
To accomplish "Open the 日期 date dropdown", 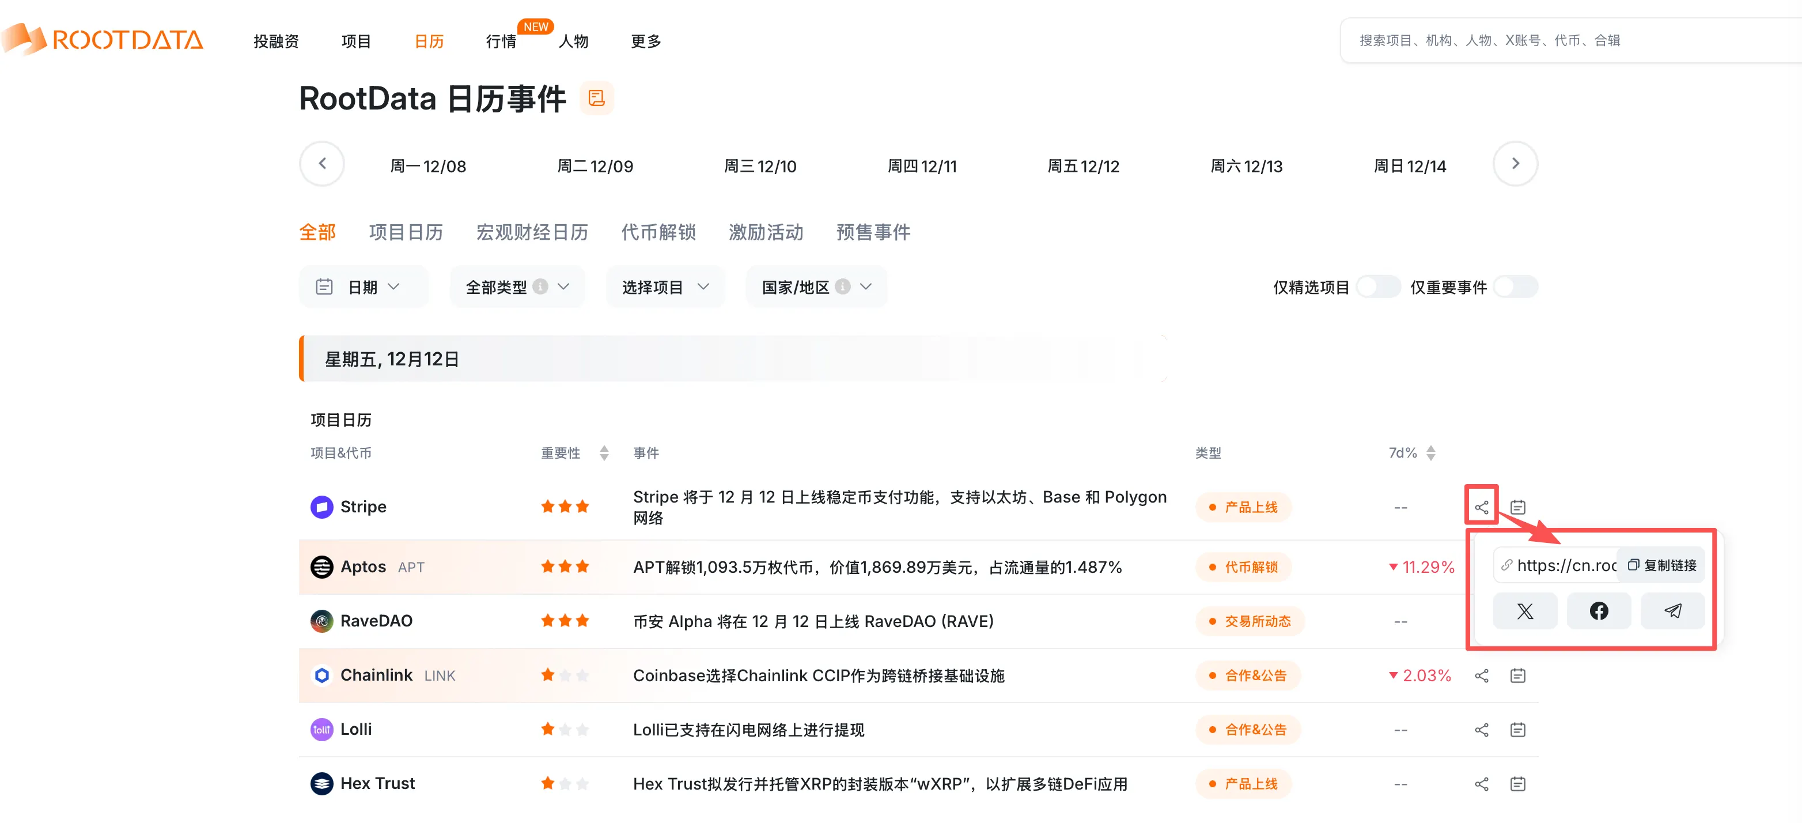I will point(363,287).
